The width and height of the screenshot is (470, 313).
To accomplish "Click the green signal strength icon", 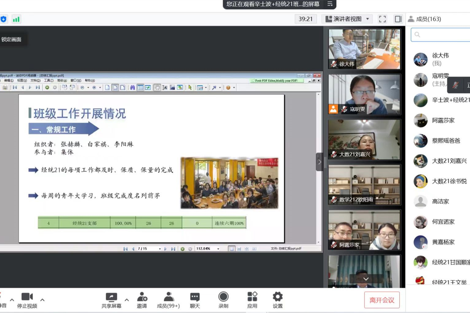I will pos(16,19).
